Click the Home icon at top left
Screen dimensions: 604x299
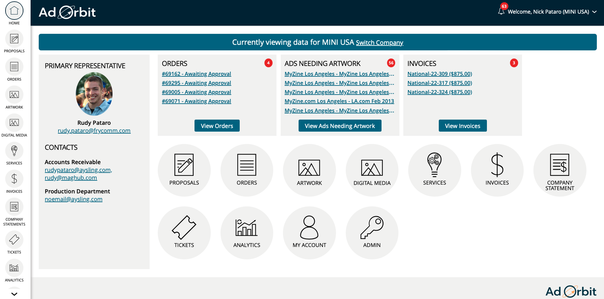point(14,10)
